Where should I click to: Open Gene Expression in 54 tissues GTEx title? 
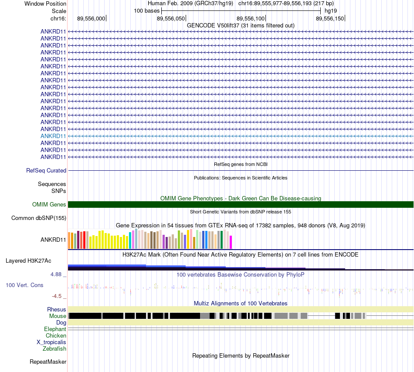pyautogui.click(x=241, y=225)
